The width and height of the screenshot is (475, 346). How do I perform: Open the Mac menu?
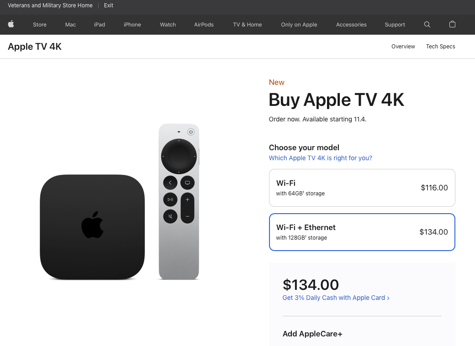coord(71,25)
